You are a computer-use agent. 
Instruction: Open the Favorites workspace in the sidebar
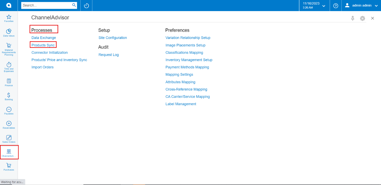(9, 18)
